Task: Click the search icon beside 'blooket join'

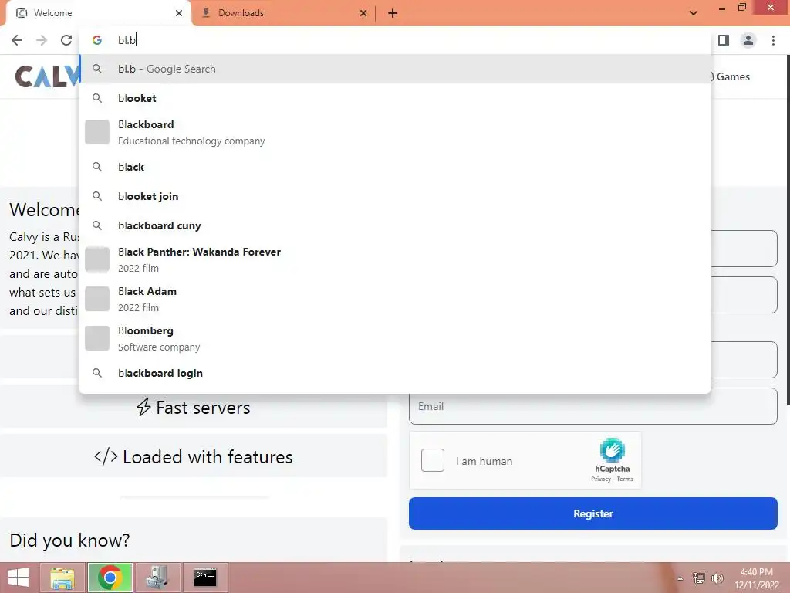Action: [97, 196]
